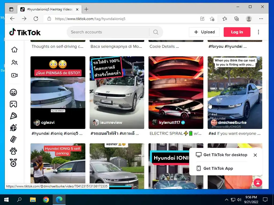Open the Following people icon in sidebar
Screen dimensions: 274x205
14,62
